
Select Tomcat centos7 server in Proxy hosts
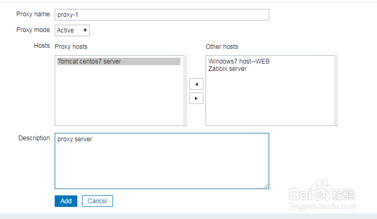coord(89,61)
